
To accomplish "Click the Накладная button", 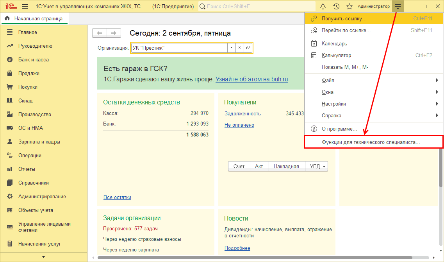I will [x=286, y=167].
